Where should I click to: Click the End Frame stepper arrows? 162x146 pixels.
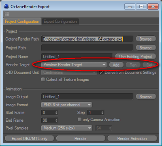pyautogui.click(x=56, y=120)
